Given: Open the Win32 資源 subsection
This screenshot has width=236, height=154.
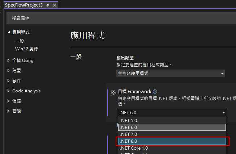Looking at the screenshot, I should pyautogui.click(x=26, y=49).
